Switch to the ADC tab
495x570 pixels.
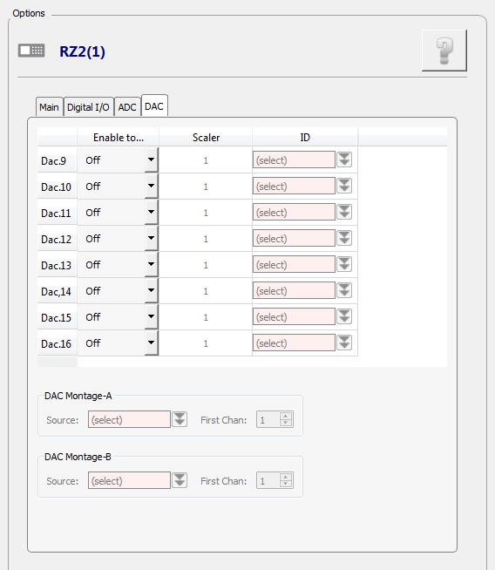(x=127, y=107)
